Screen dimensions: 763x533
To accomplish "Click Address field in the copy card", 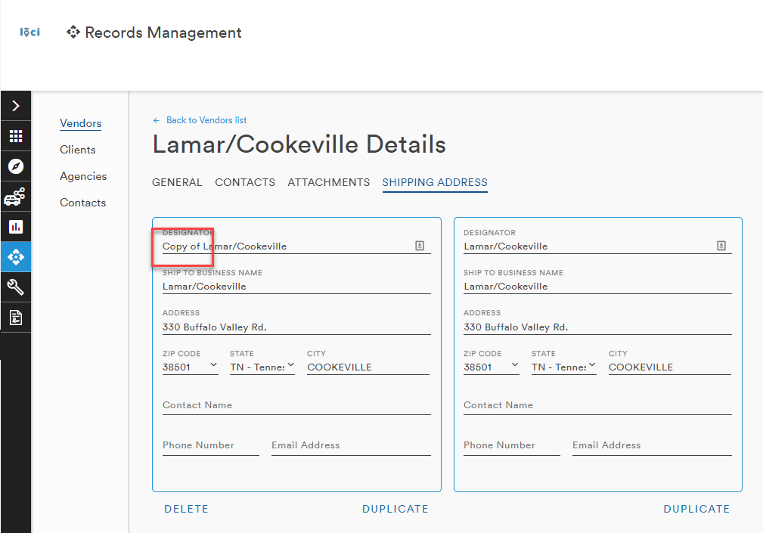I will (297, 327).
